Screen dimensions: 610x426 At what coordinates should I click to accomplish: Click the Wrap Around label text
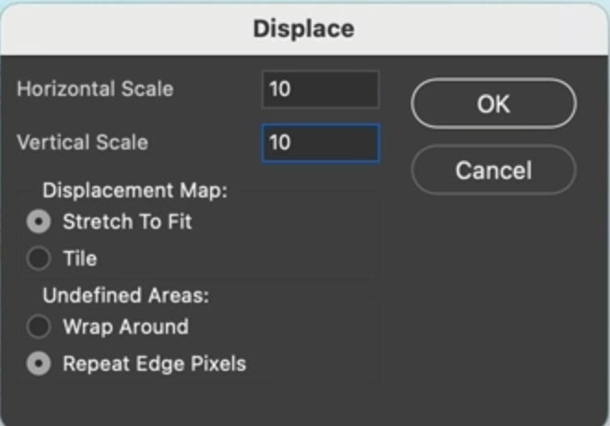click(x=125, y=326)
